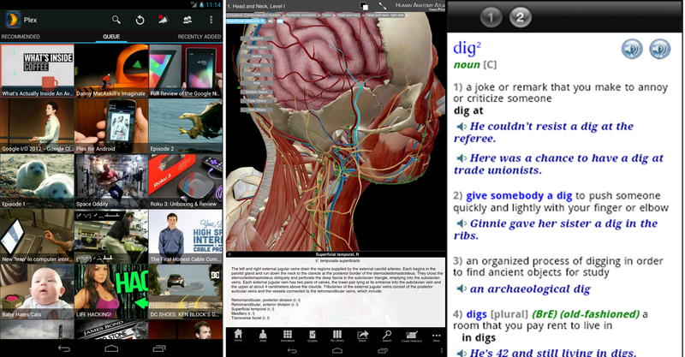This screenshot has height=357, width=685.
Task: Select Systemic circulation breadcrumb
Action: point(301,15)
